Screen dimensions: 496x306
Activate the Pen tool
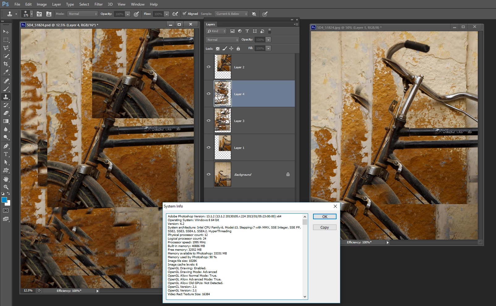[6, 146]
